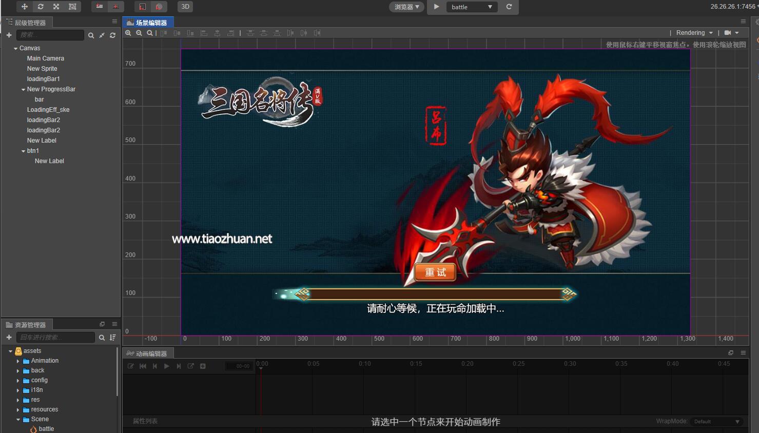
Task: Open the camera options dropdown
Action: (x=731, y=33)
